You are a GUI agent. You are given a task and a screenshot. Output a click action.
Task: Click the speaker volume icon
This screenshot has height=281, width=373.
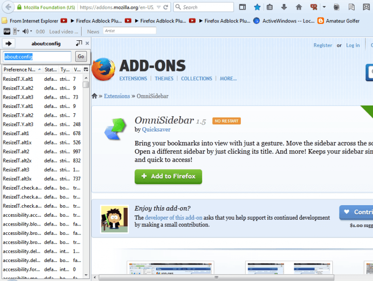point(25,31)
